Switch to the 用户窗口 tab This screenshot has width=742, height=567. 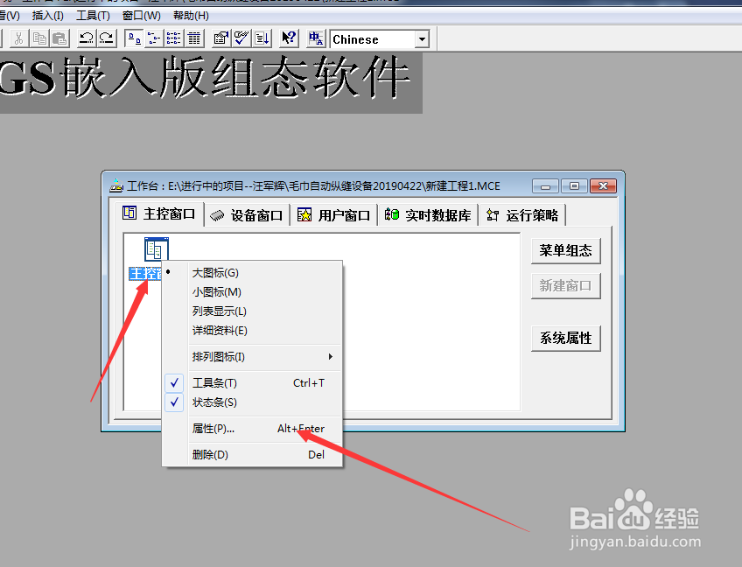pyautogui.click(x=334, y=215)
